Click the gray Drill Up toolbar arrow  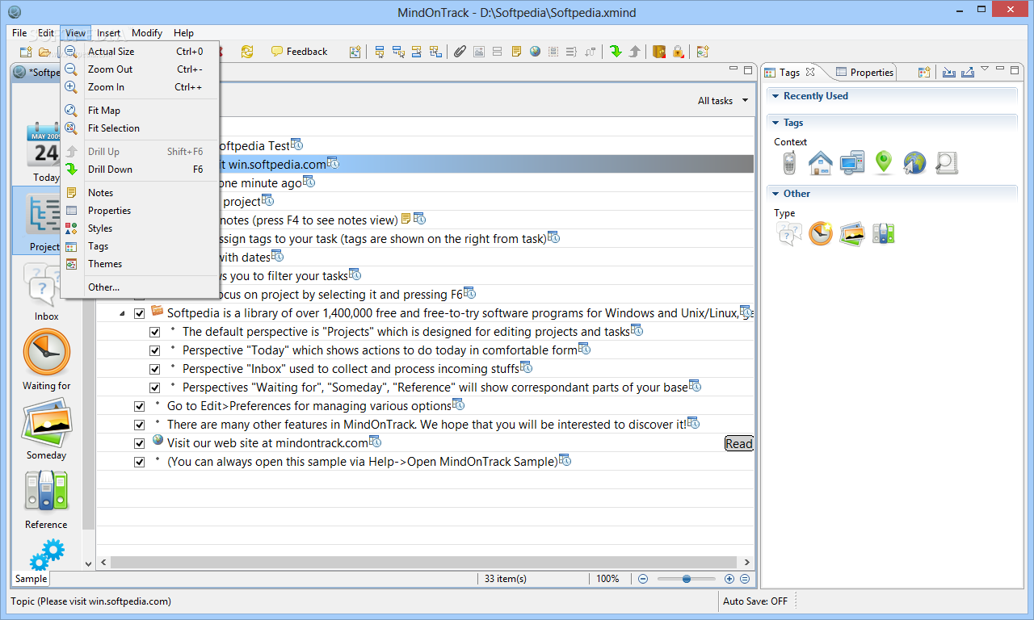[x=635, y=52]
